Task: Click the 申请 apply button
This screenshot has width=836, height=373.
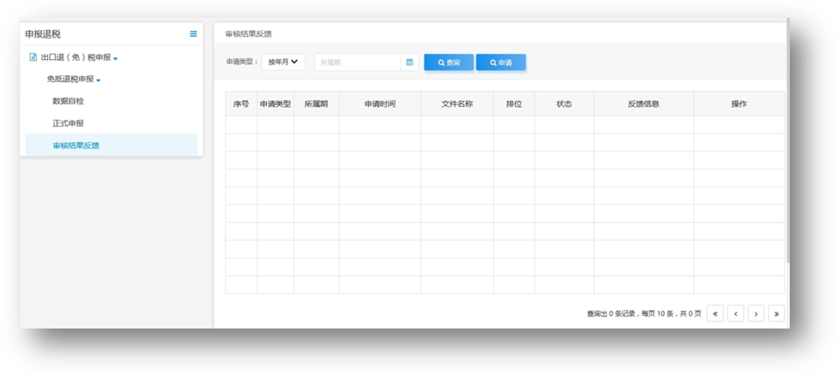Action: (501, 62)
